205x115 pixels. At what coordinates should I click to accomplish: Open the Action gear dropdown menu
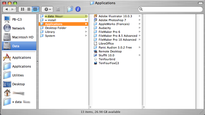click(48, 9)
